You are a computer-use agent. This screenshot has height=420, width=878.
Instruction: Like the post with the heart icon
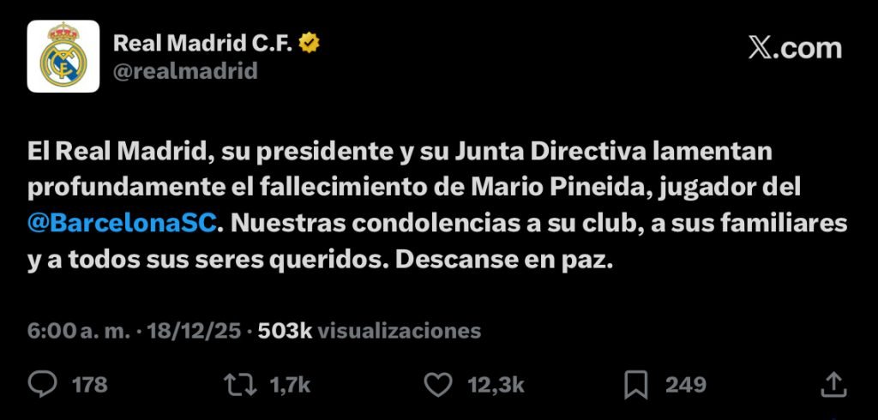[437, 385]
